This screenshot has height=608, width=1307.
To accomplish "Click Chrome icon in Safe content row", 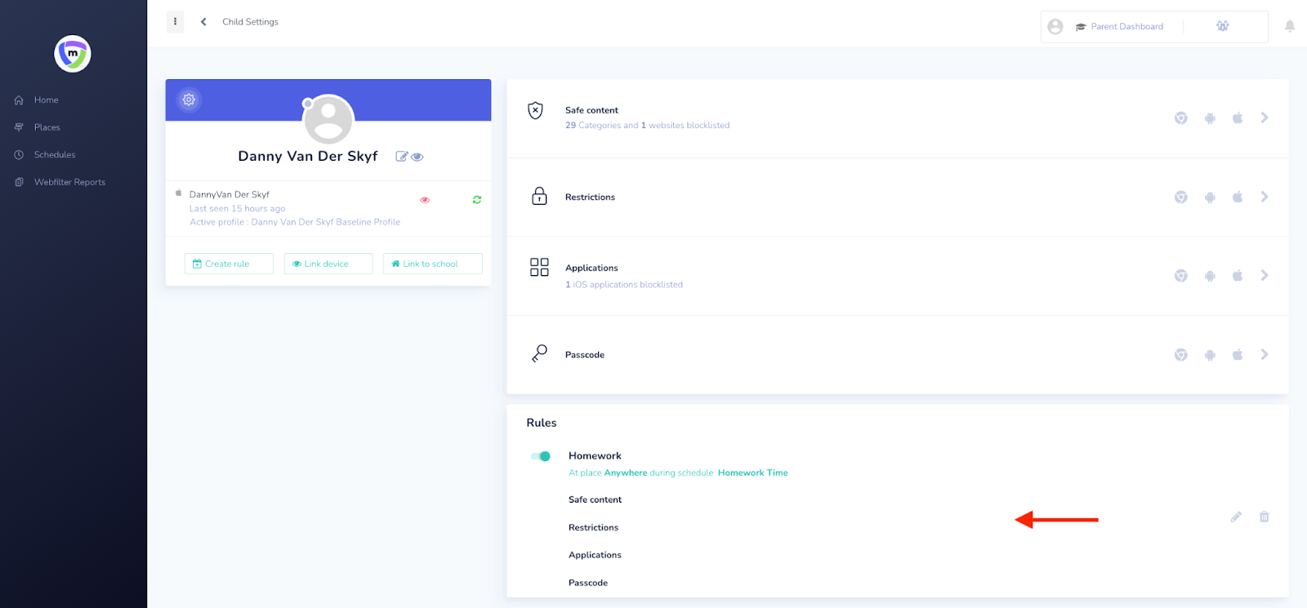I will point(1181,118).
